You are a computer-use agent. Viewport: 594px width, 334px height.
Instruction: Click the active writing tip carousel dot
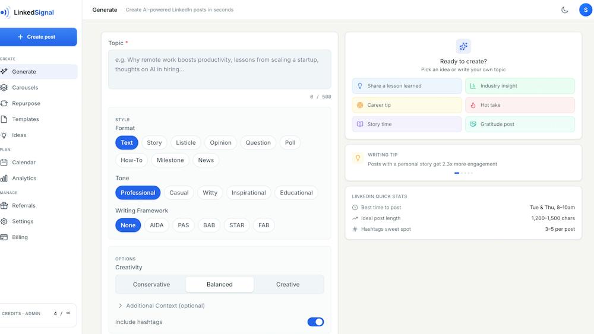(x=457, y=173)
